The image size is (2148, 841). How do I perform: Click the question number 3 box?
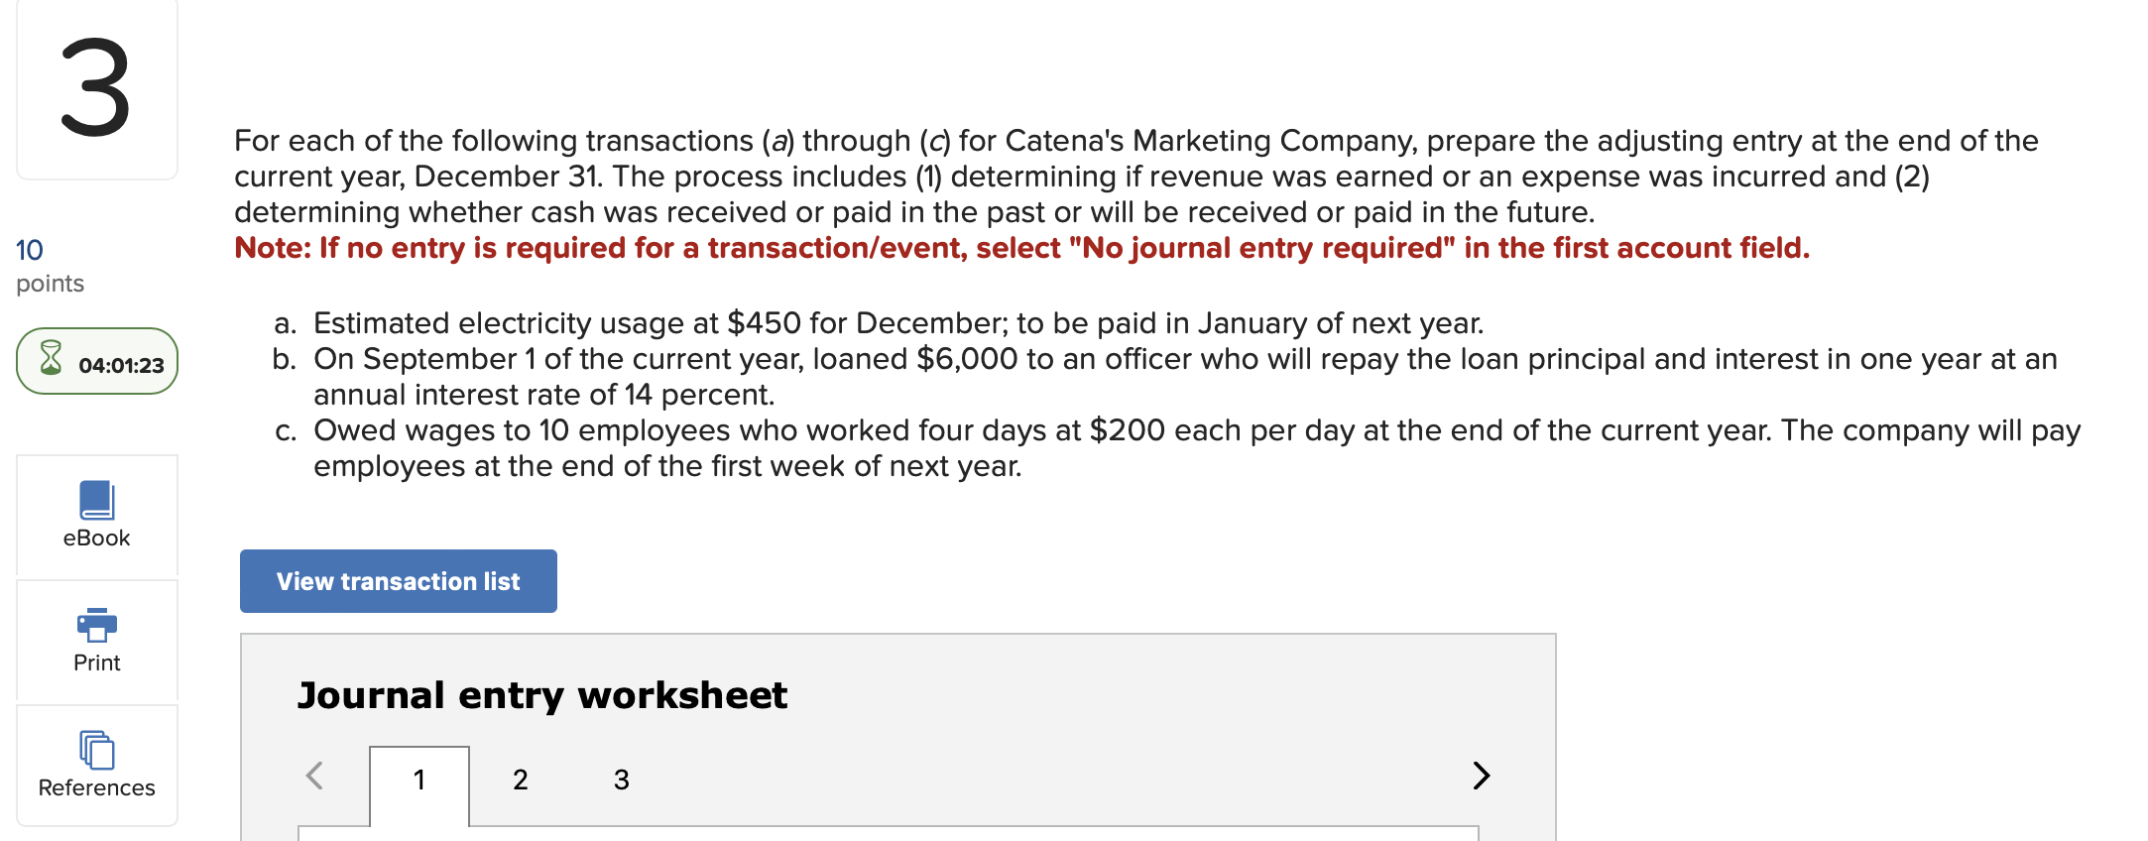[97, 89]
